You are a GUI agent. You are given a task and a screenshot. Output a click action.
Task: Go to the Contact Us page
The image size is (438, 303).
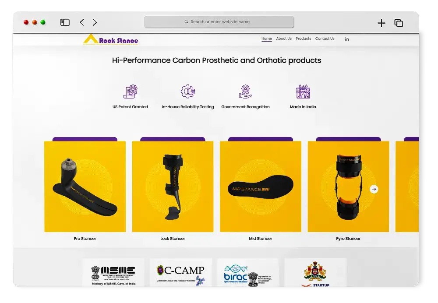coord(325,39)
